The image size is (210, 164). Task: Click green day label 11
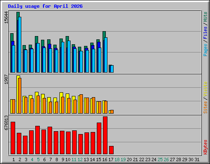click(x=74, y=159)
